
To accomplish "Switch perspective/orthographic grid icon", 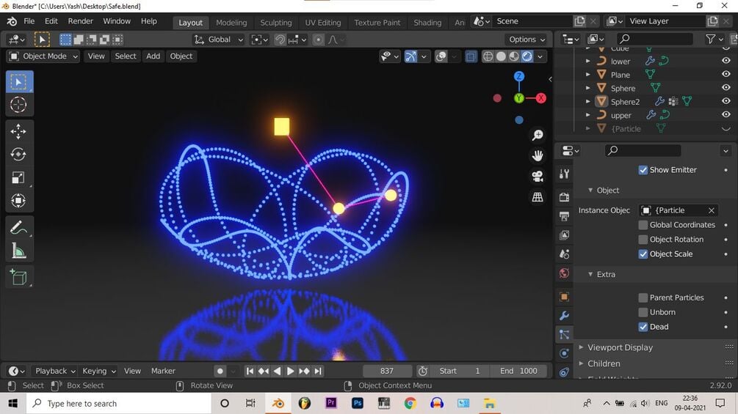I will click(538, 196).
